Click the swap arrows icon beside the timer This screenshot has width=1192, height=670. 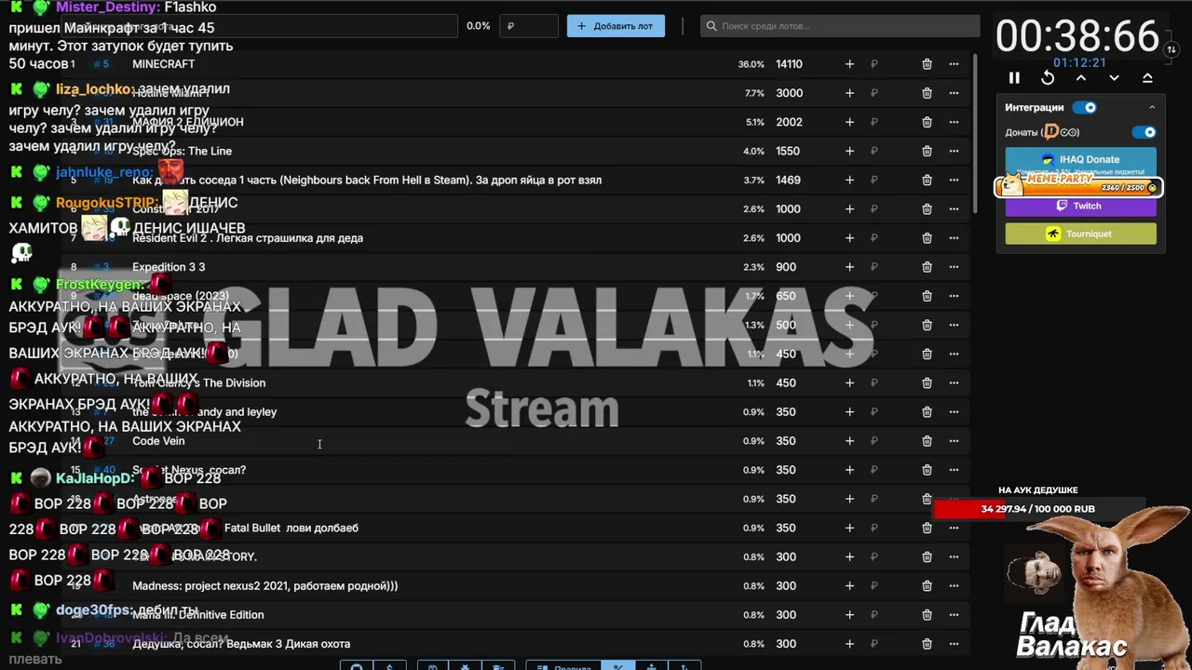coord(1172,49)
